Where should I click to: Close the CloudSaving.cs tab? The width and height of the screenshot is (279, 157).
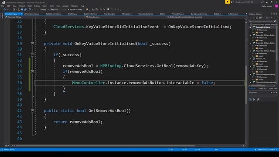pos(21,14)
